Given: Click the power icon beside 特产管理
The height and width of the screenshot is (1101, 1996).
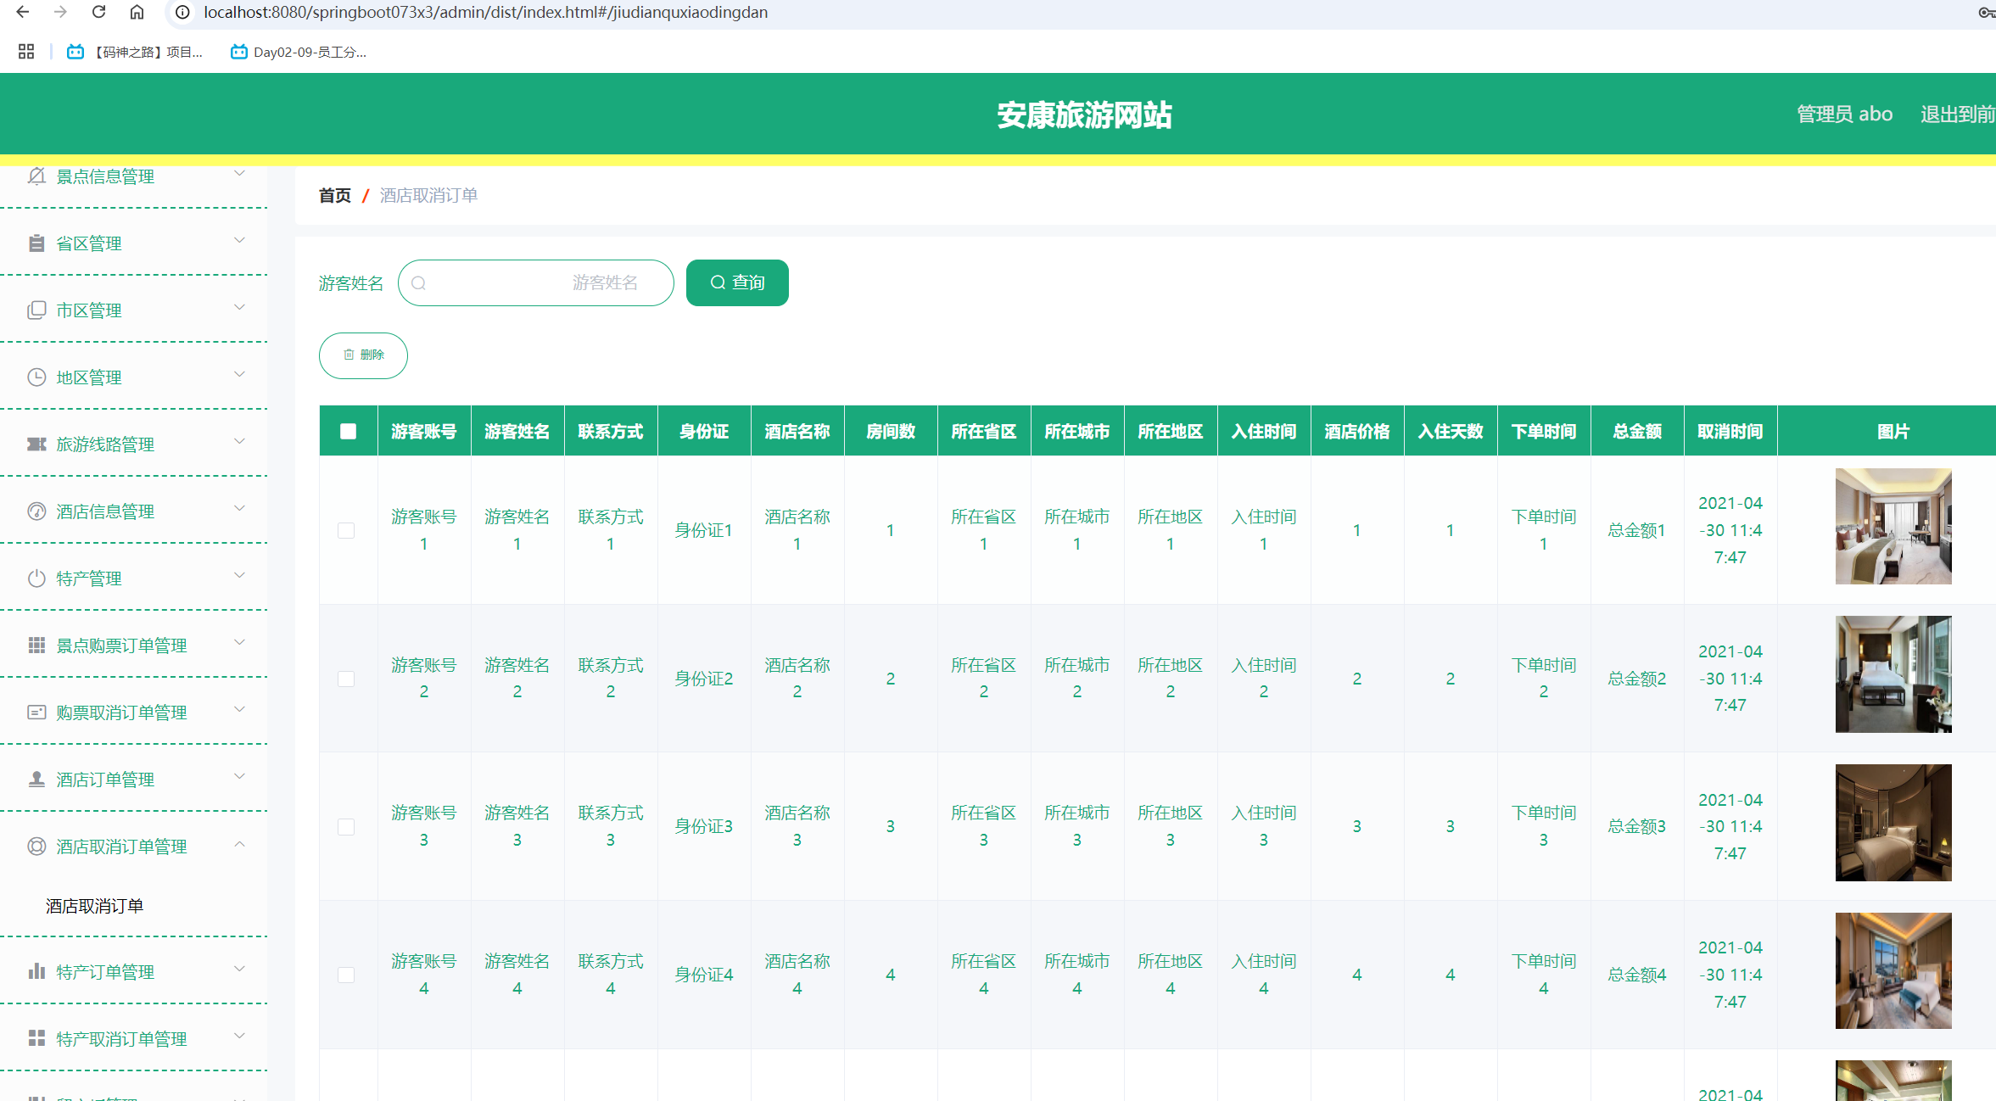Looking at the screenshot, I should [x=36, y=578].
